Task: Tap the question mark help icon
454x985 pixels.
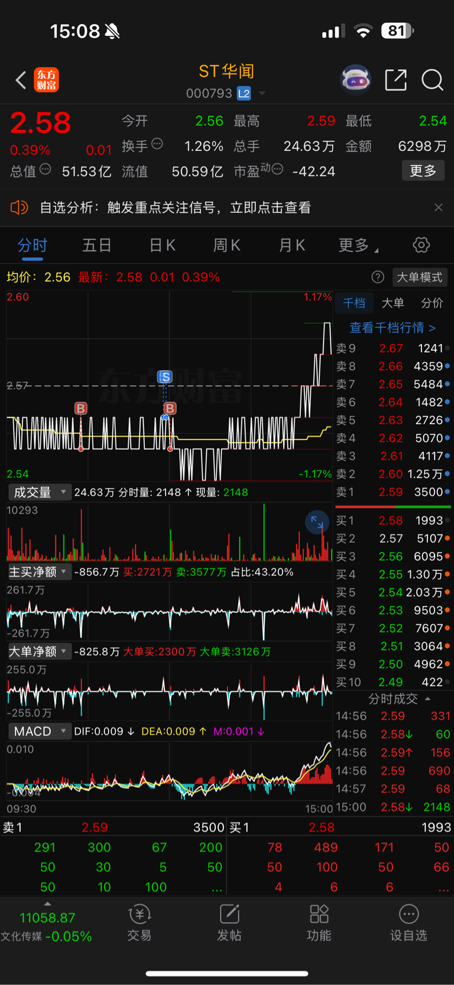Action: tap(378, 277)
